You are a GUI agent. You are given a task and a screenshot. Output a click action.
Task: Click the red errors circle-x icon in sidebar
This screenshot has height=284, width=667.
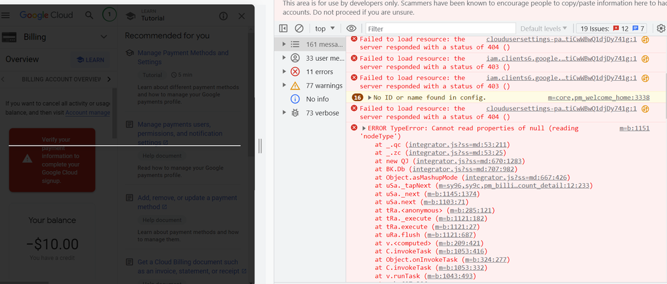tap(295, 72)
